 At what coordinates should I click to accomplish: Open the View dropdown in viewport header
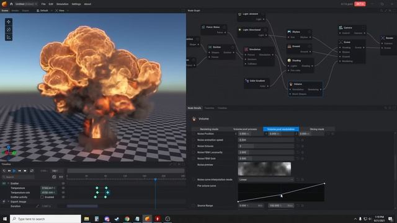click(x=62, y=11)
